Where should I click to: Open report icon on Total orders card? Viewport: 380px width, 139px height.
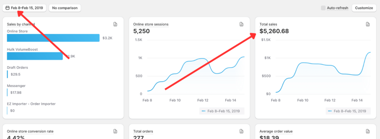pyautogui.click(x=241, y=131)
